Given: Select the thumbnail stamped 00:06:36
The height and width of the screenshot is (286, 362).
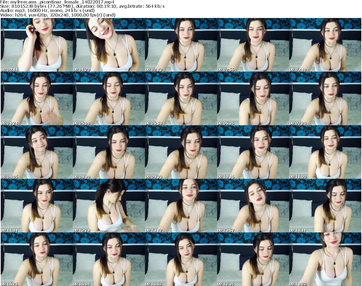Looking at the screenshot, I should pos(253,98).
